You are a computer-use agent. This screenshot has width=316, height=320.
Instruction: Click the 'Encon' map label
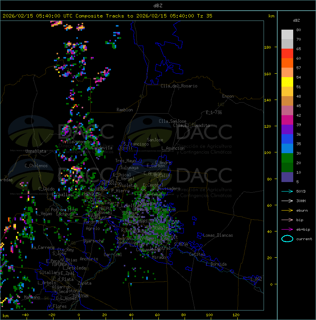point(228,96)
